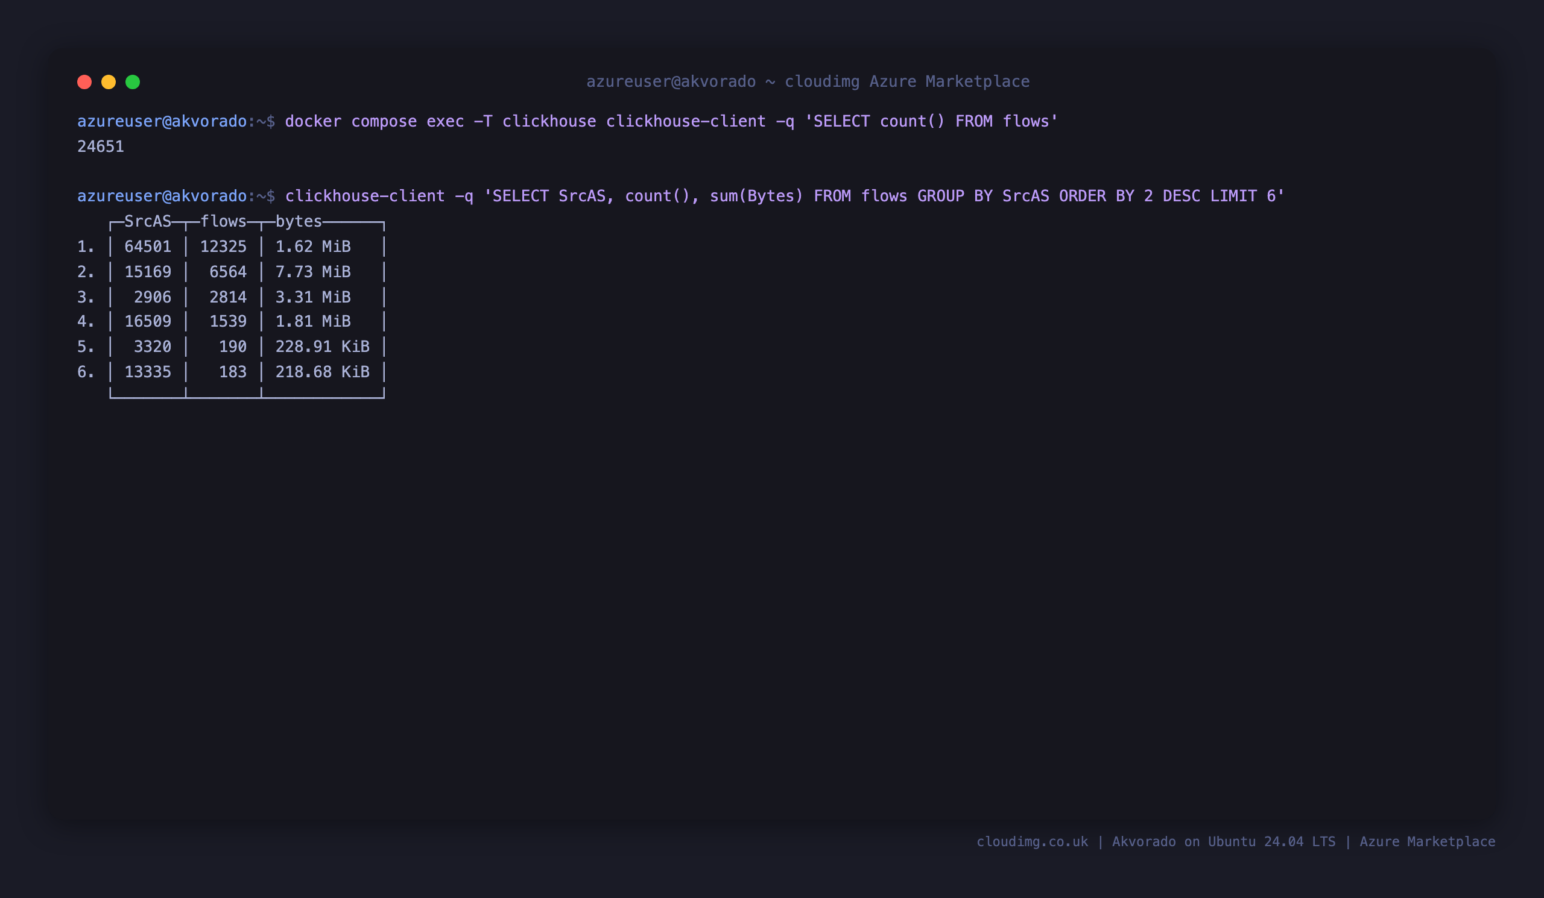1544x898 pixels.
Task: Select the bytes value 3.31 MiB
Action: pyautogui.click(x=313, y=298)
